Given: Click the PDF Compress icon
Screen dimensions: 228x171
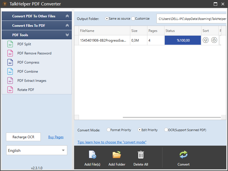Looking at the screenshot, I should 10,62.
